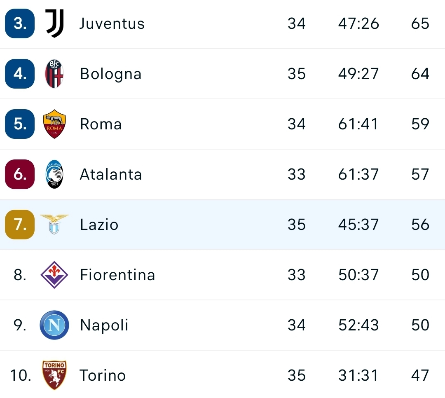This screenshot has height=398, width=445.
Task: Click the Lazio eagle crest
Action: [x=54, y=225]
